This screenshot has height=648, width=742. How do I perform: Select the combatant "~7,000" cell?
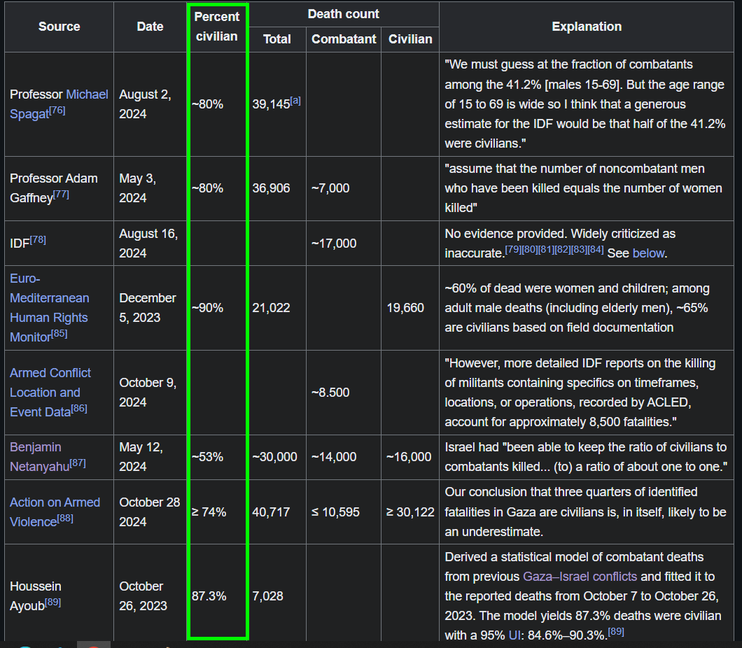(x=344, y=188)
